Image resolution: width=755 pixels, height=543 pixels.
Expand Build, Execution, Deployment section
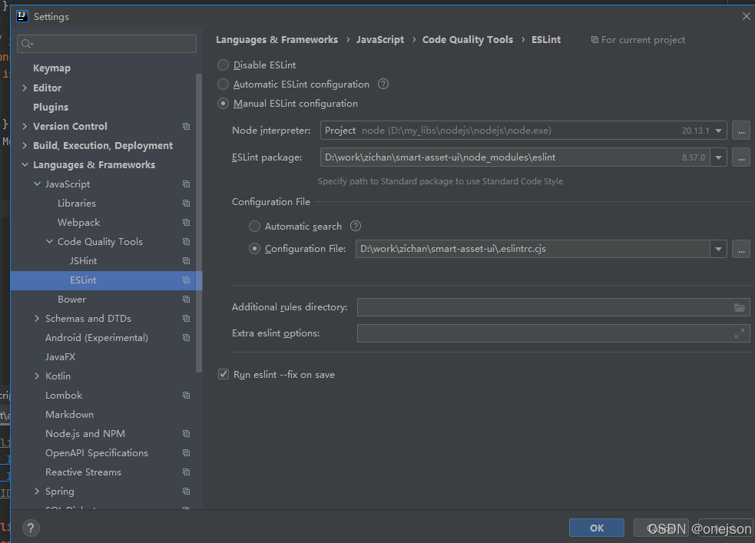tap(25, 145)
